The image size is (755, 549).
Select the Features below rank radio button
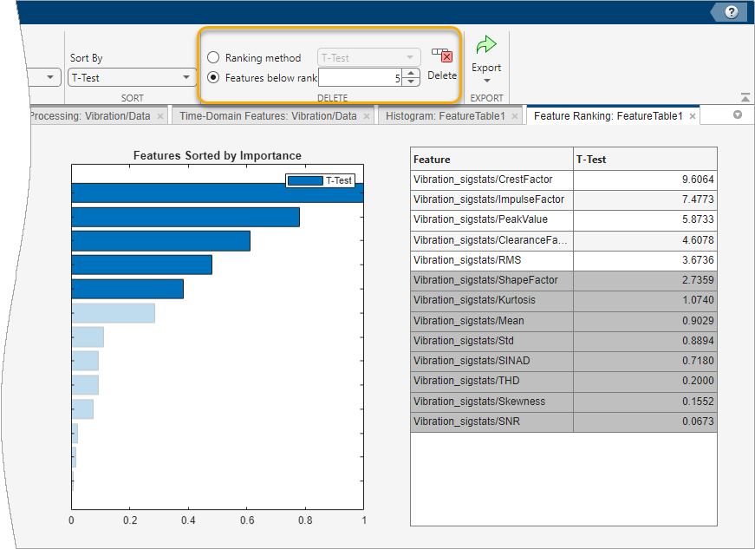213,77
